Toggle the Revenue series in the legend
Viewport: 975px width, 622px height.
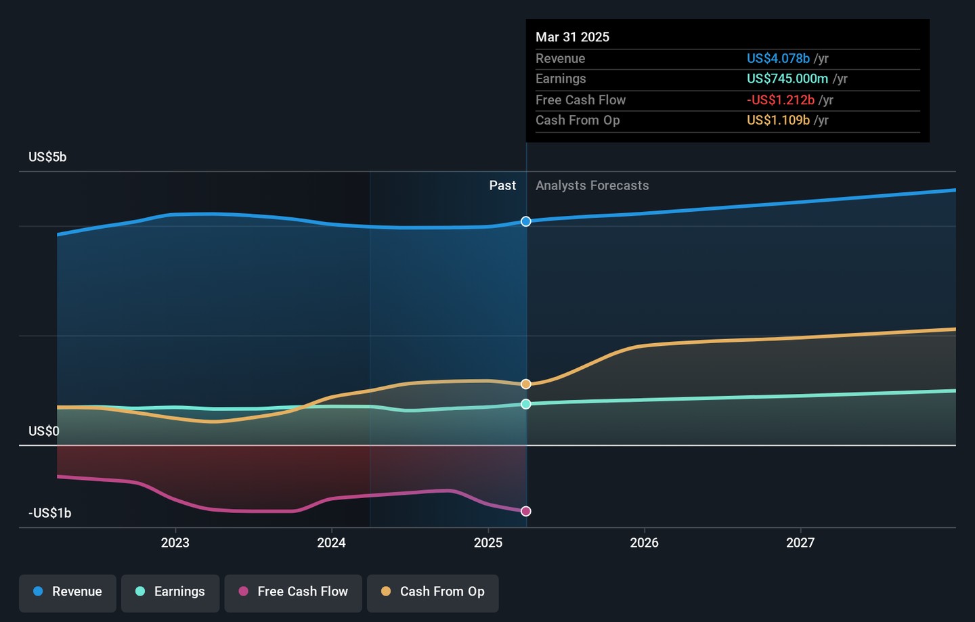tap(68, 592)
